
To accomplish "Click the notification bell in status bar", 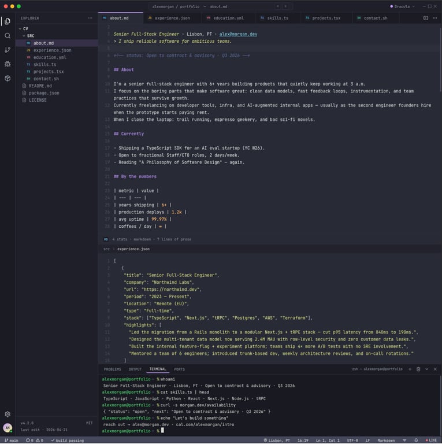I will pos(416,441).
